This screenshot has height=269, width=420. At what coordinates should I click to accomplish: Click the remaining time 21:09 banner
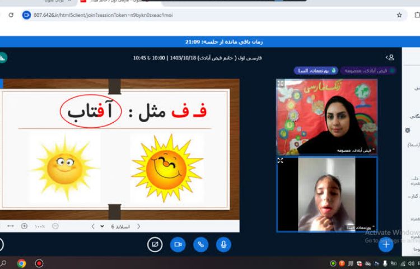pos(224,42)
